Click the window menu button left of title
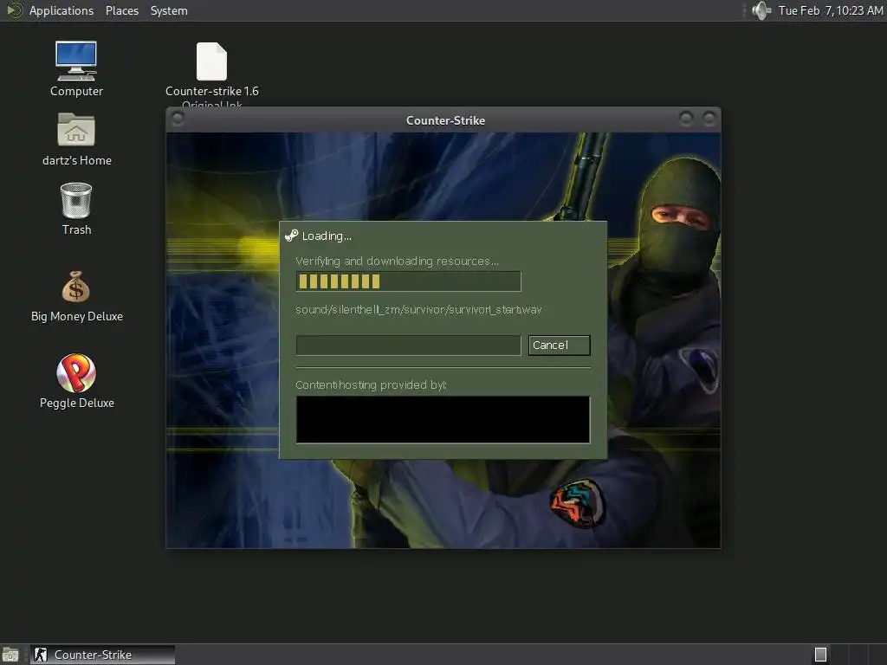This screenshot has width=887, height=665. pyautogui.click(x=178, y=118)
